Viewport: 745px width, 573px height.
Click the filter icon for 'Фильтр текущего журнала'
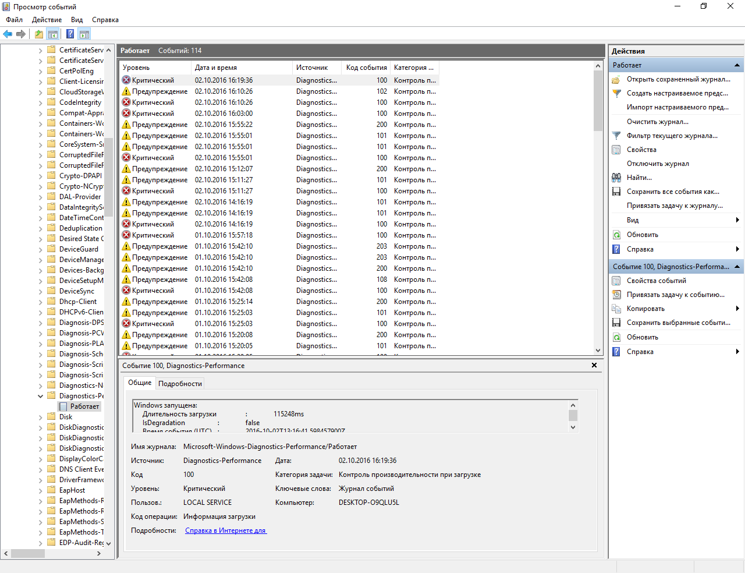[x=616, y=136]
